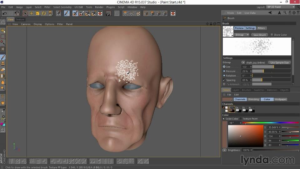
Task: Click the Pressure percentage input field
Action: (x=246, y=71)
